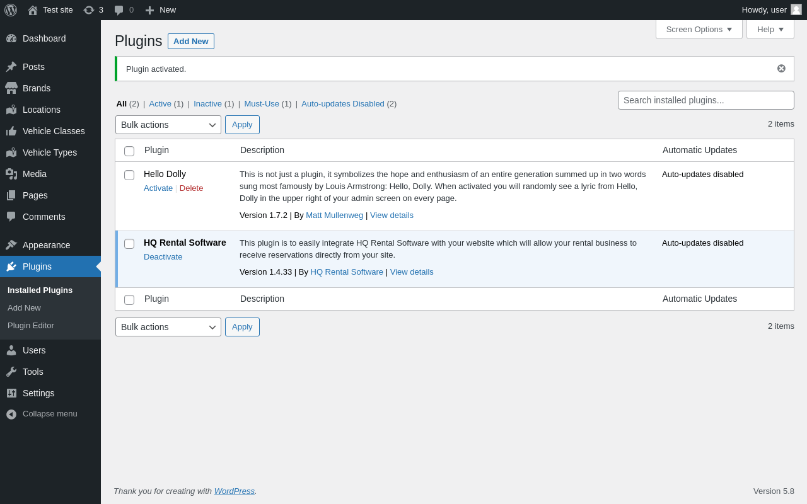Click the Brands store icon
Screen dimensions: 807x504
(11, 88)
